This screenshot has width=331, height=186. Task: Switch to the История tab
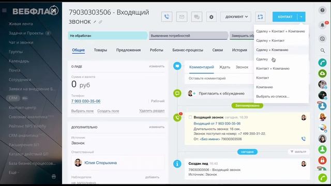[x=239, y=50]
